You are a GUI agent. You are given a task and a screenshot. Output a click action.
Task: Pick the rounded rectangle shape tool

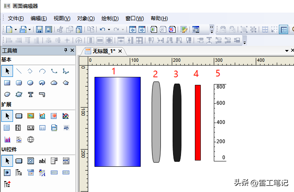point(18,83)
